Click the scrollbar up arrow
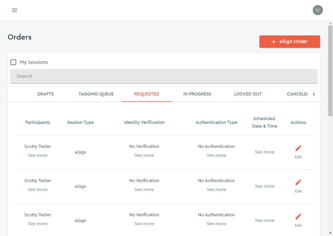This screenshot has width=333, height=236. click(x=330, y=23)
